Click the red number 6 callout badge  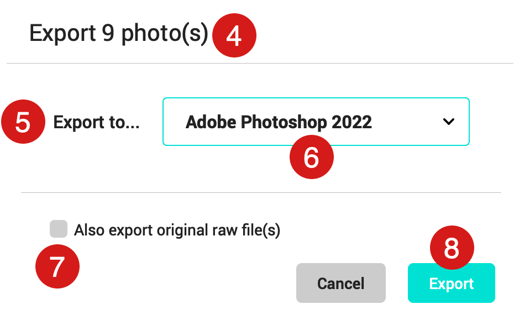(x=311, y=157)
